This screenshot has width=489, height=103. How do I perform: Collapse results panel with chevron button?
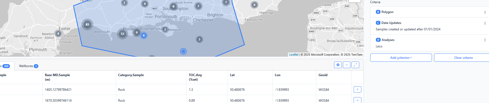pyautogui.click(x=347, y=65)
